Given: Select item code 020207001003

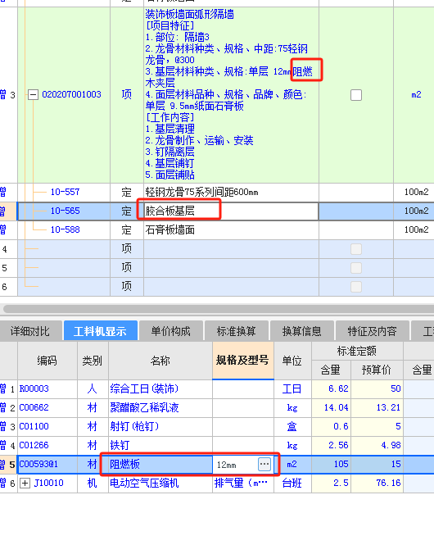Looking at the screenshot, I should (x=72, y=94).
